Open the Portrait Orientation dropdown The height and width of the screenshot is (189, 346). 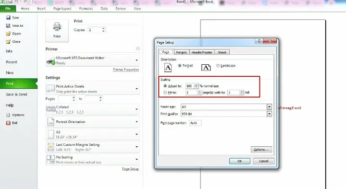pyautogui.click(x=136, y=121)
